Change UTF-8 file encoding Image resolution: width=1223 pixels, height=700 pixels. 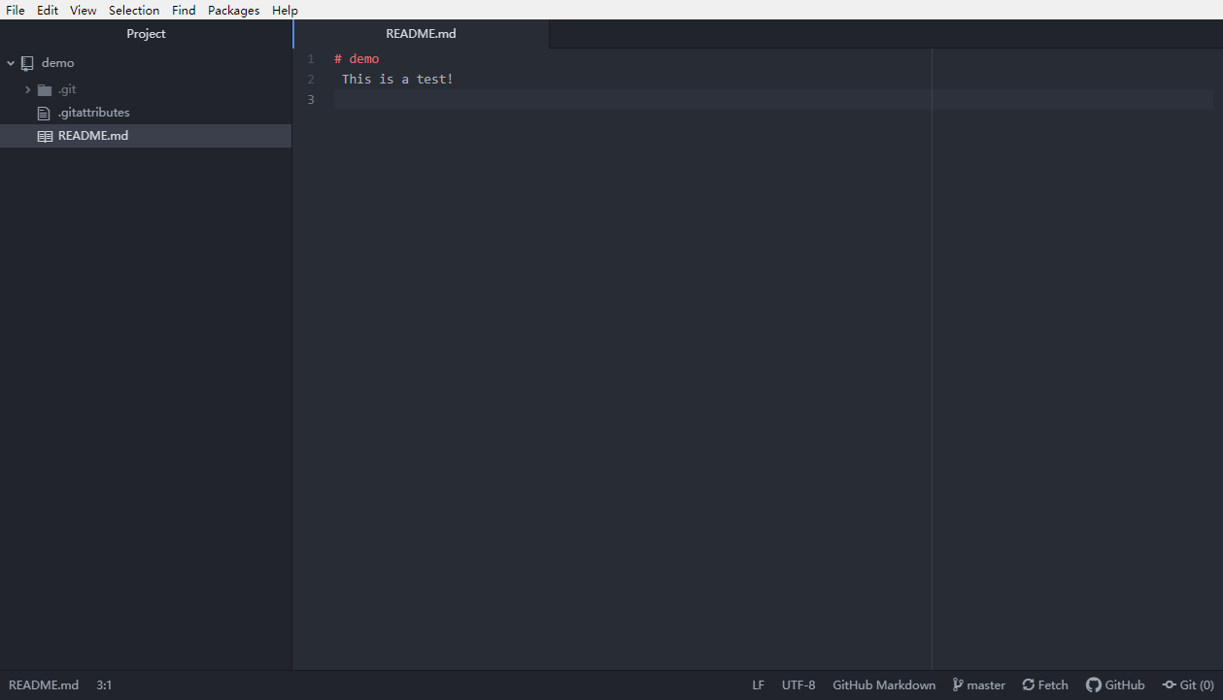point(798,685)
